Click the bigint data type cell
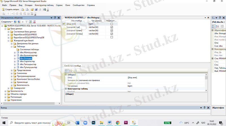 pos(96,24)
